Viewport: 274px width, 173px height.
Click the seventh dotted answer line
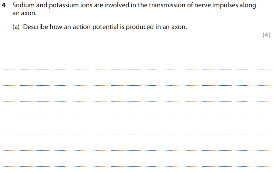(138, 150)
